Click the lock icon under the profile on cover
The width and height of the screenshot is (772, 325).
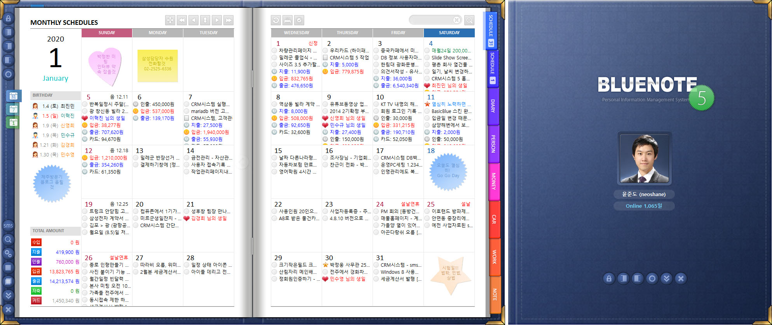pos(609,278)
